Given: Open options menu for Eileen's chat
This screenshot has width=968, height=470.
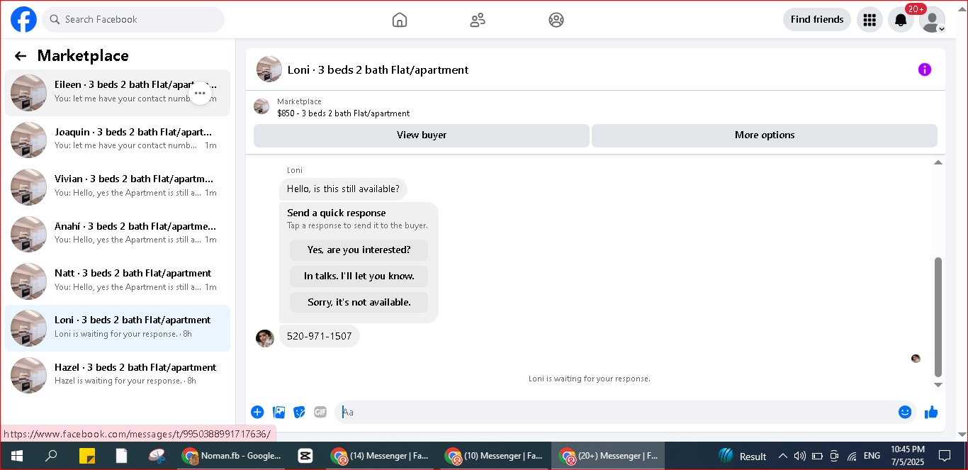Looking at the screenshot, I should (x=200, y=93).
